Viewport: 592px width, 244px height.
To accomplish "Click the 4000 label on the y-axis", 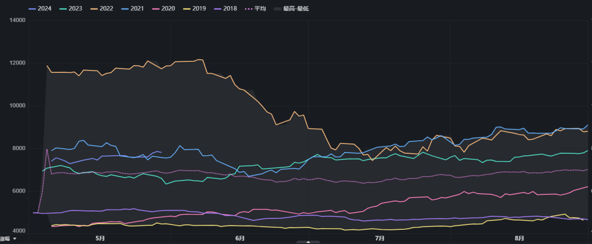I will tap(20, 233).
